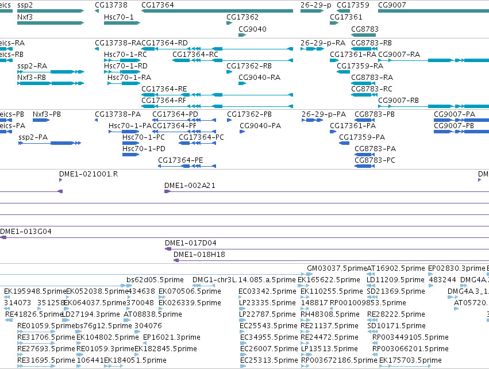Click EST EK070506.5prime
The width and height of the screenshot is (489, 369).
(161, 297)
